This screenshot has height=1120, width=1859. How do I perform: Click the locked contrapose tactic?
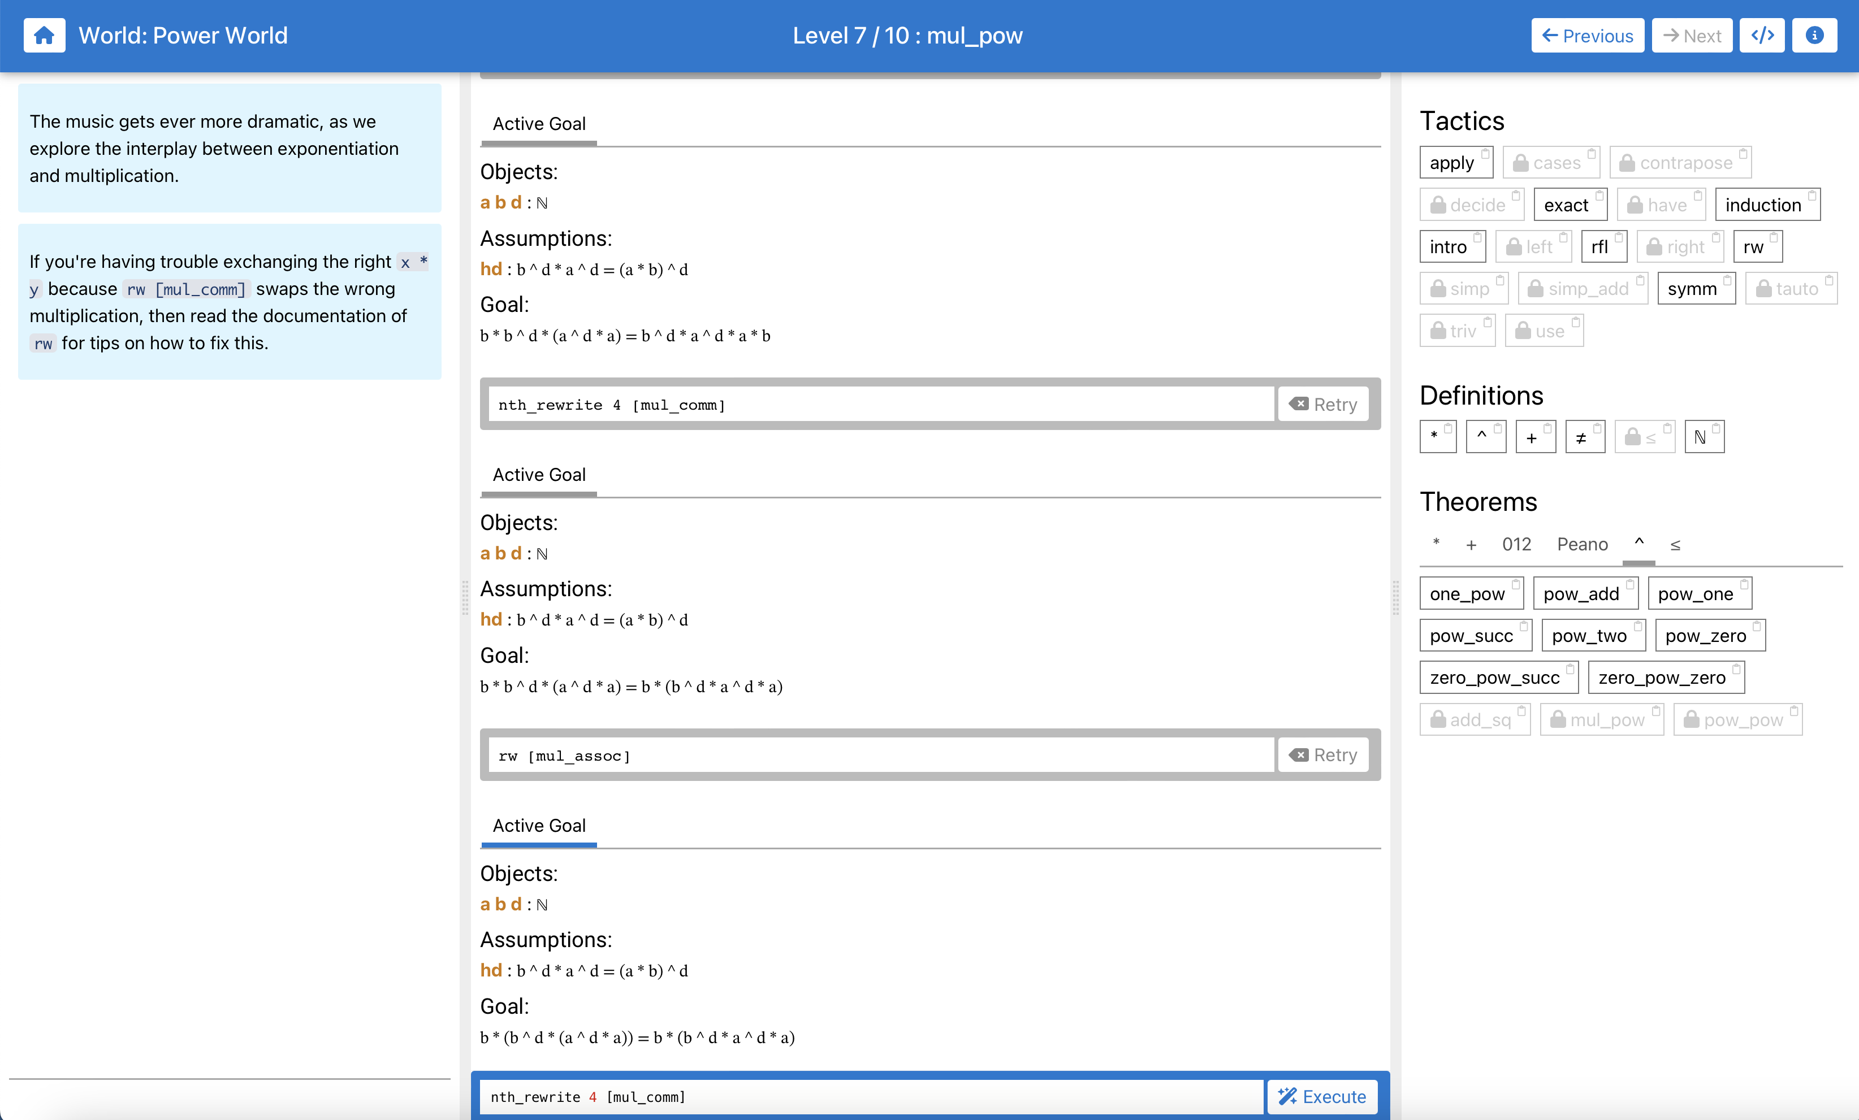[x=1680, y=163]
